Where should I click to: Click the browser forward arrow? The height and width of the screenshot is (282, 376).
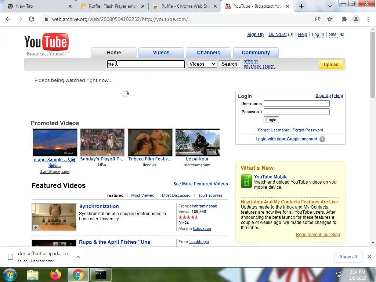click(x=20, y=19)
